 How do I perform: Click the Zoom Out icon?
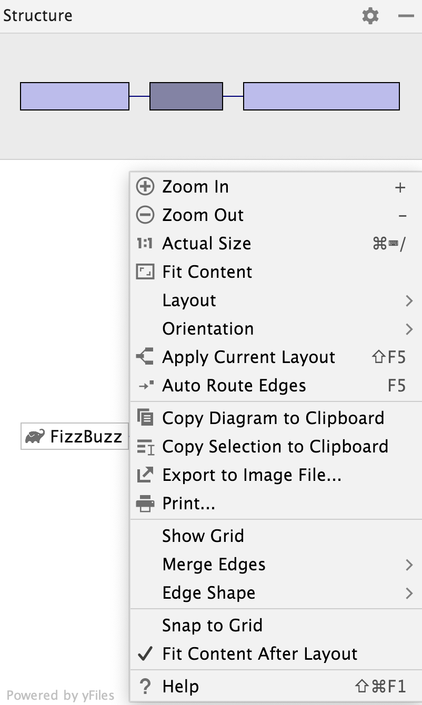[x=145, y=215]
